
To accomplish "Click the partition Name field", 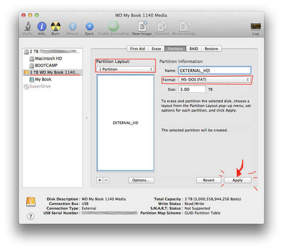I will pyautogui.click(x=215, y=70).
